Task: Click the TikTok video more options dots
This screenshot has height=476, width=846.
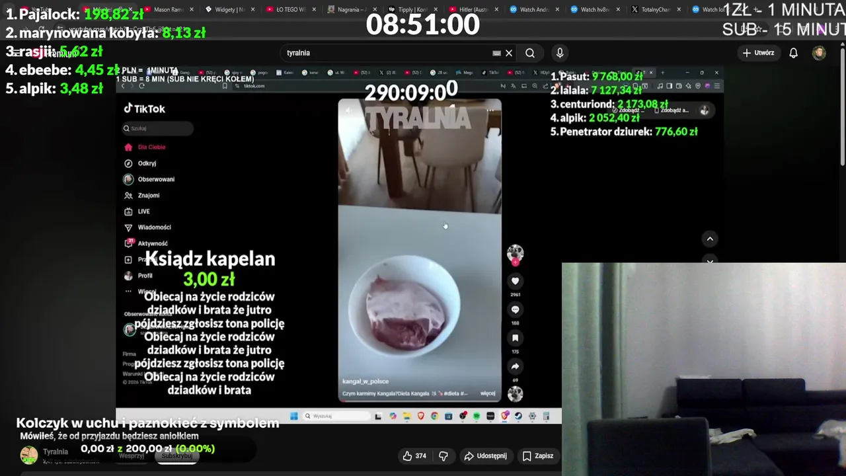Action: (490, 110)
